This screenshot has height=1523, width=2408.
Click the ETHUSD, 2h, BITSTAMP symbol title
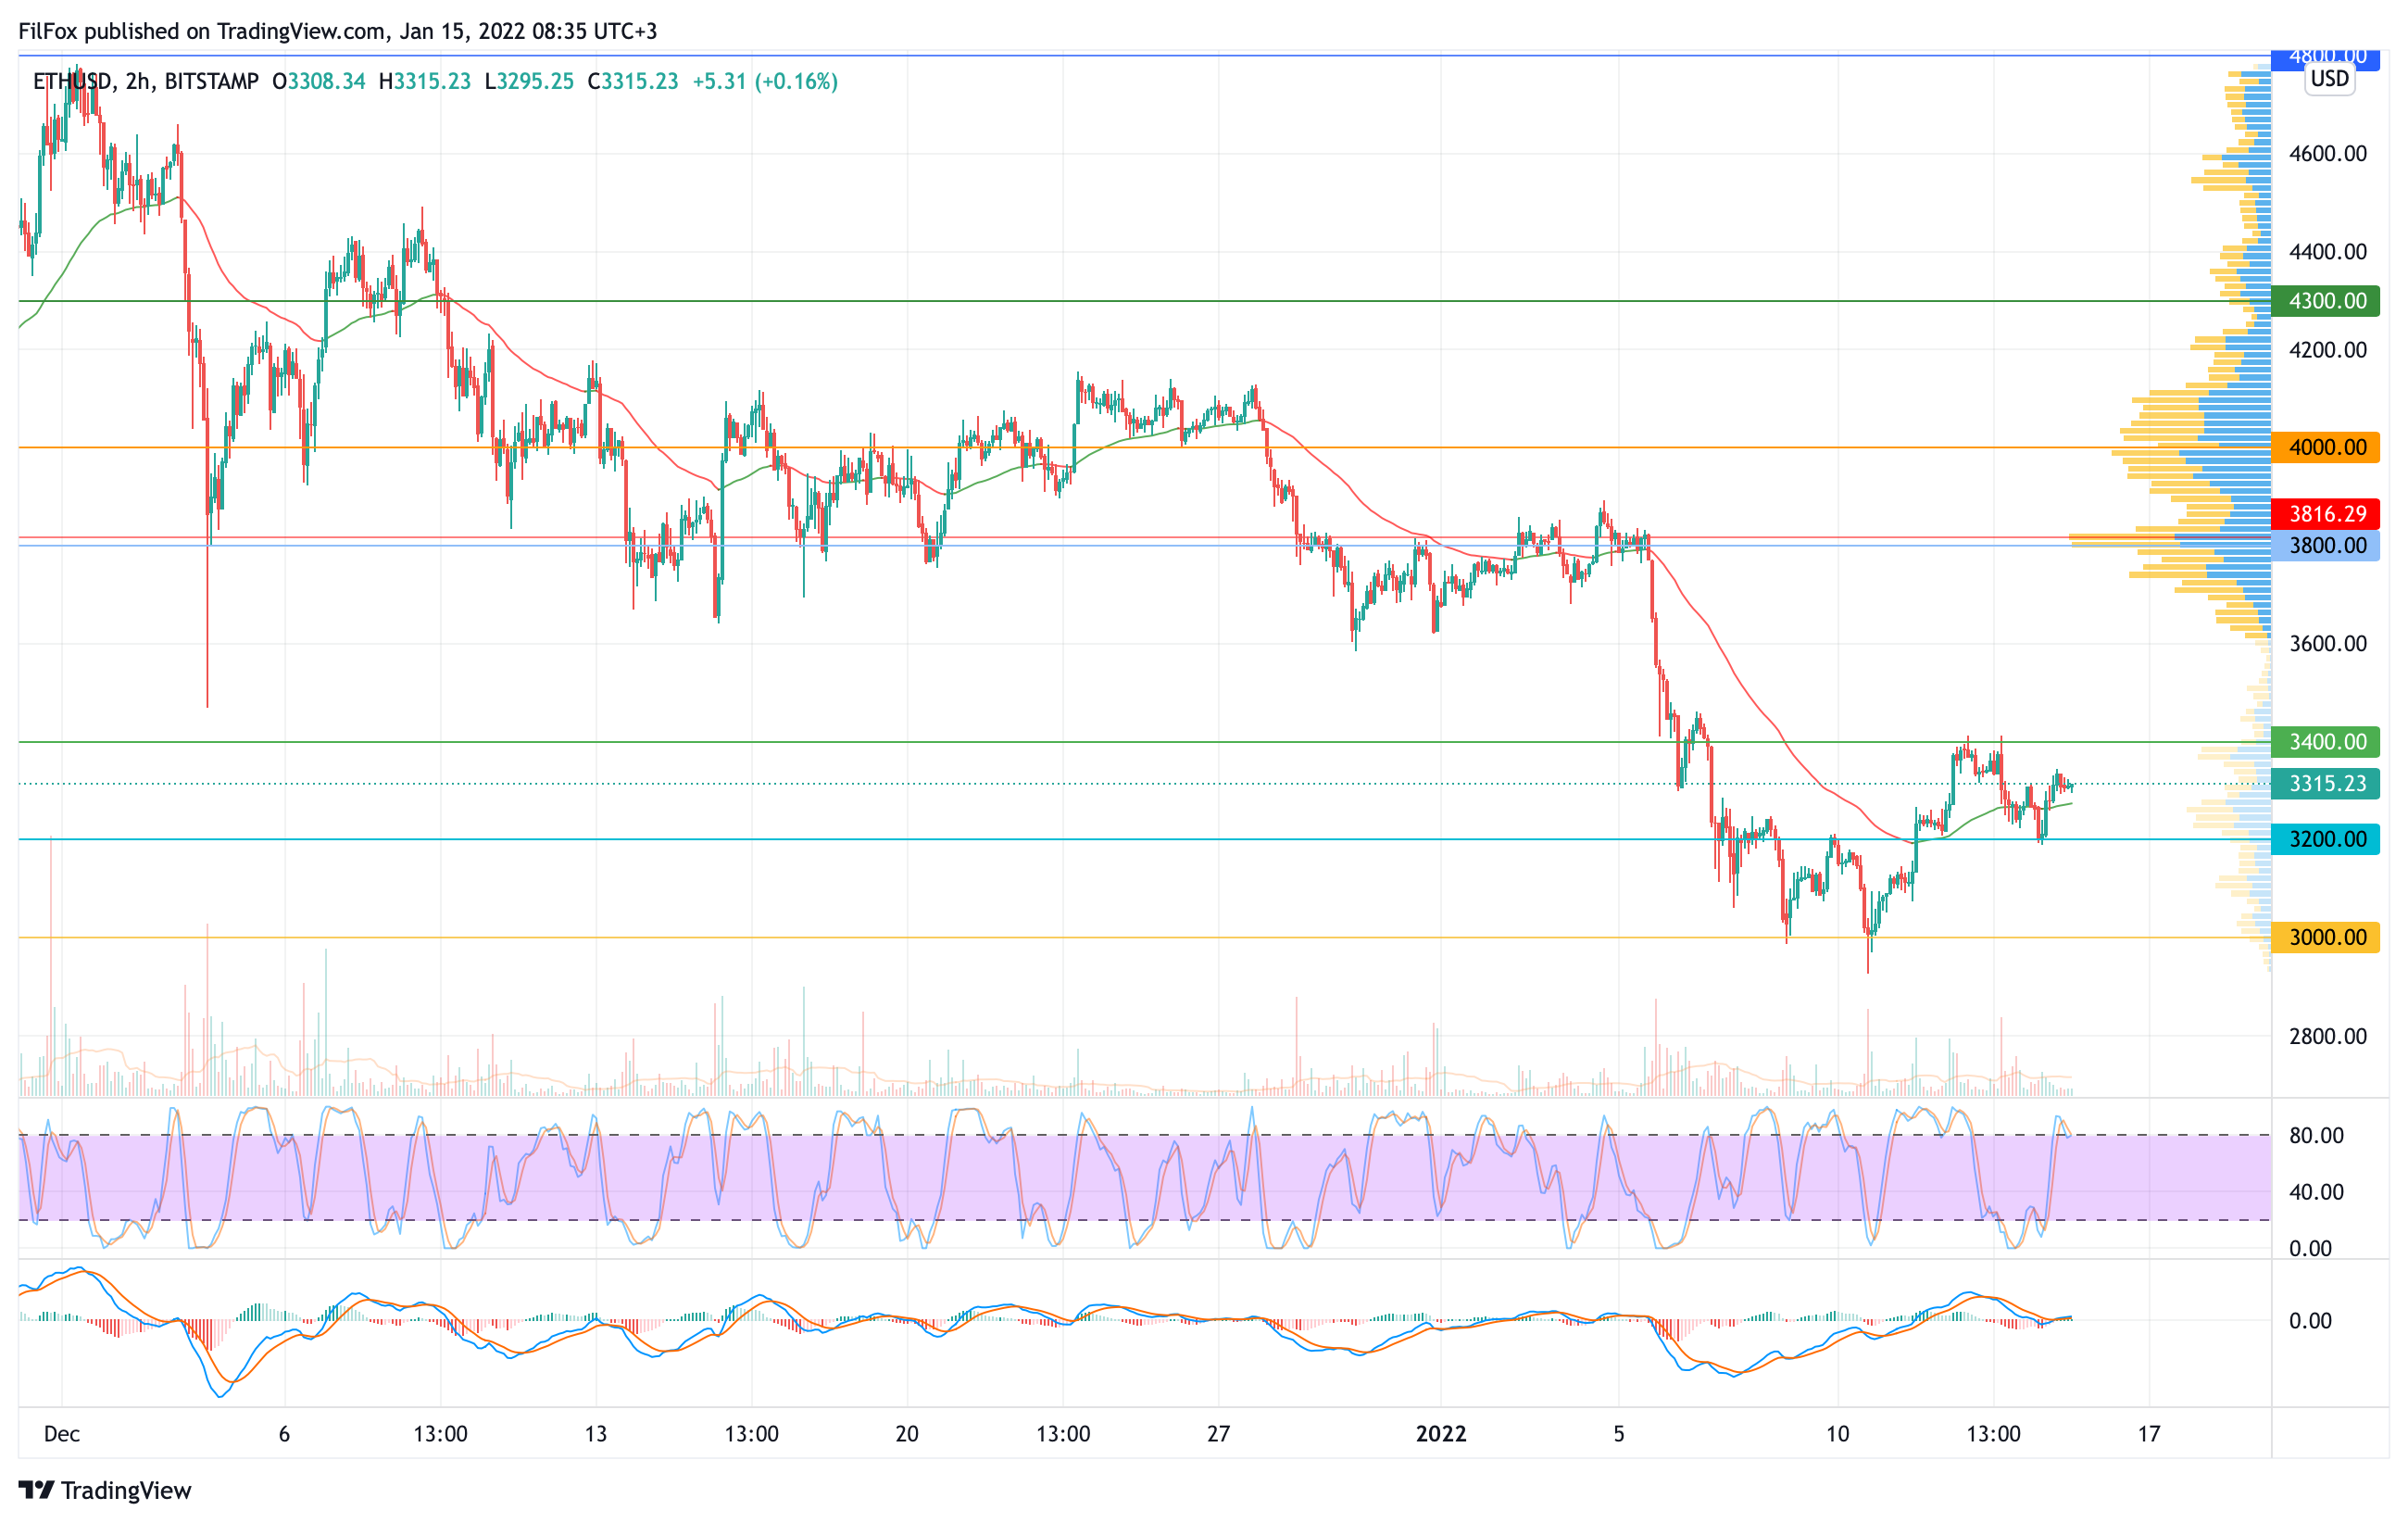146,82
